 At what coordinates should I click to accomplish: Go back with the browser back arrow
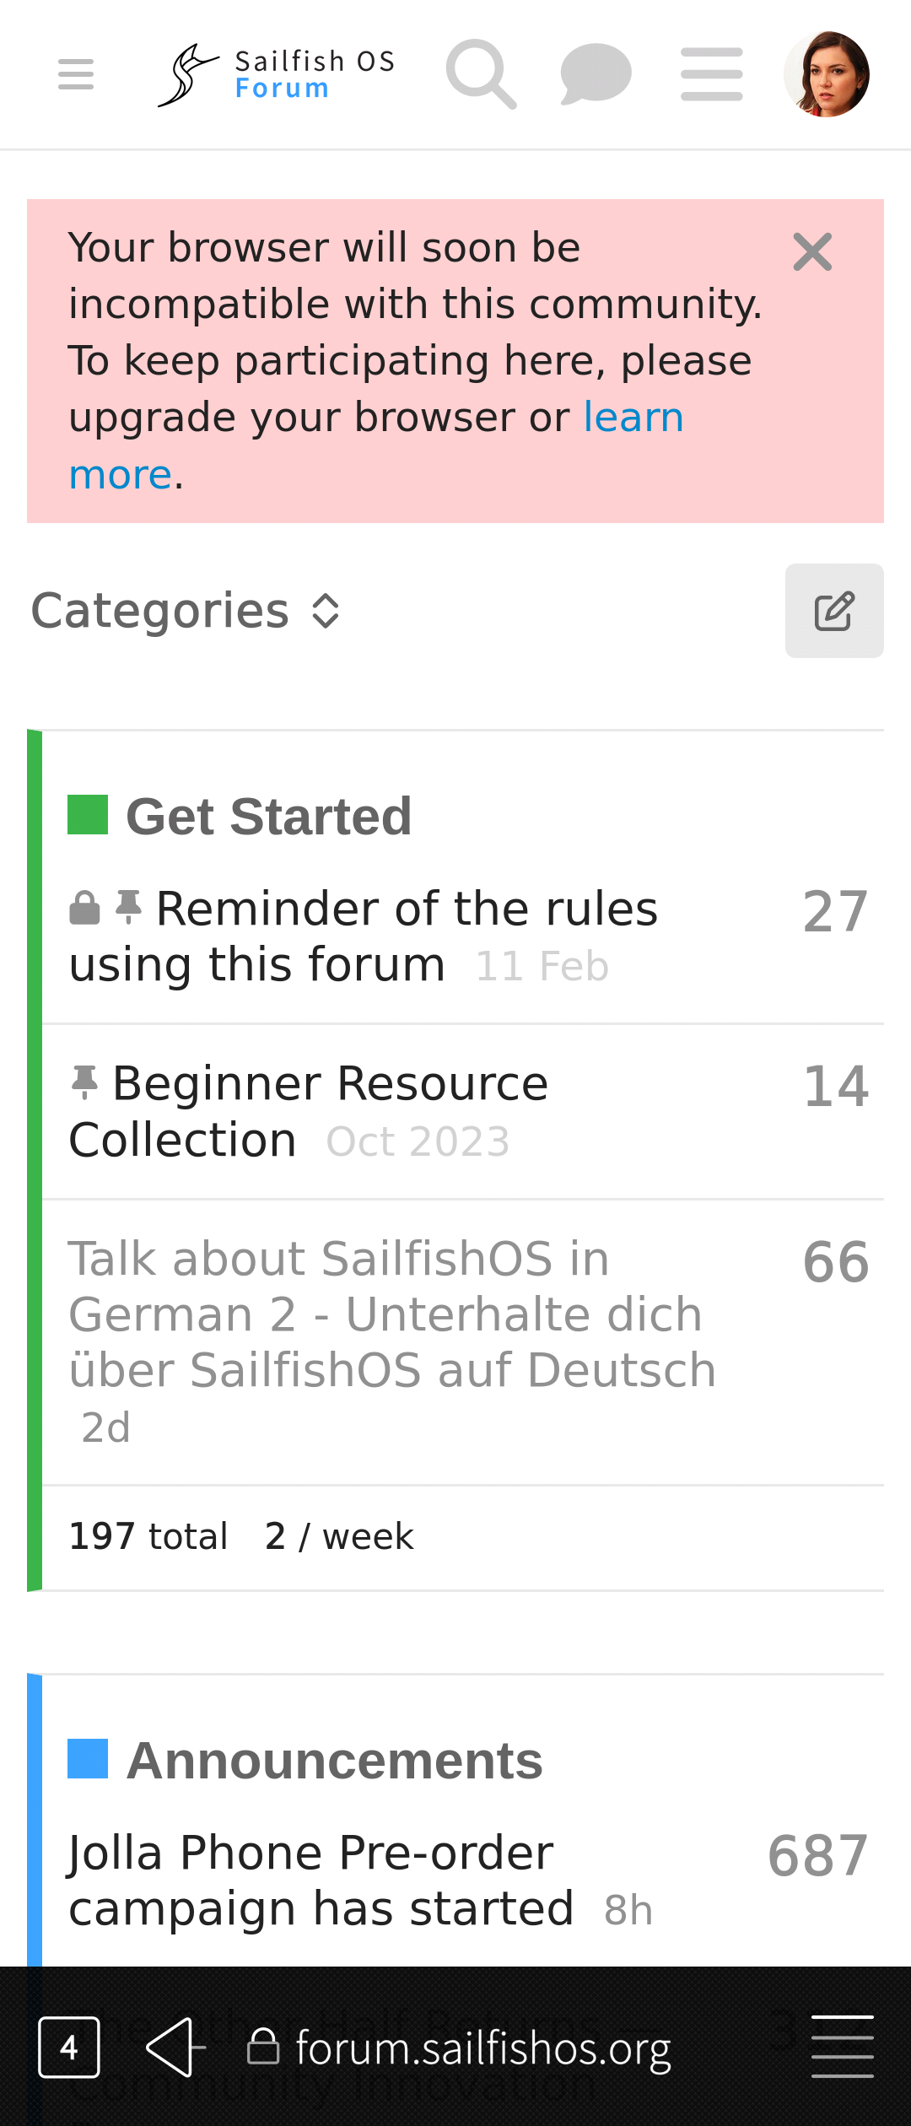[175, 2048]
